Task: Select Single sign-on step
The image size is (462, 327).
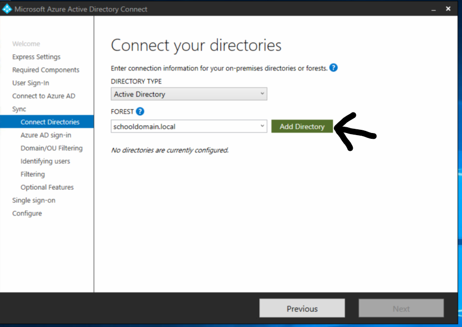Action: point(34,200)
